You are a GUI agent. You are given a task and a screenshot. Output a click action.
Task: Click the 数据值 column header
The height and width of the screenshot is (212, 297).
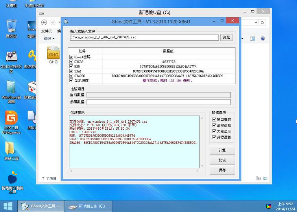click(x=168, y=51)
